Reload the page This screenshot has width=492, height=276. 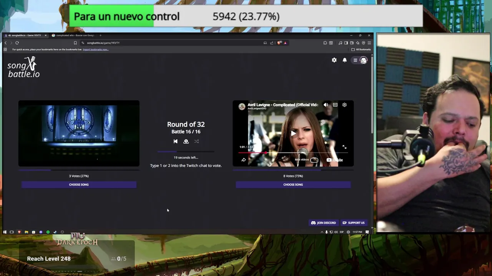pos(17,43)
